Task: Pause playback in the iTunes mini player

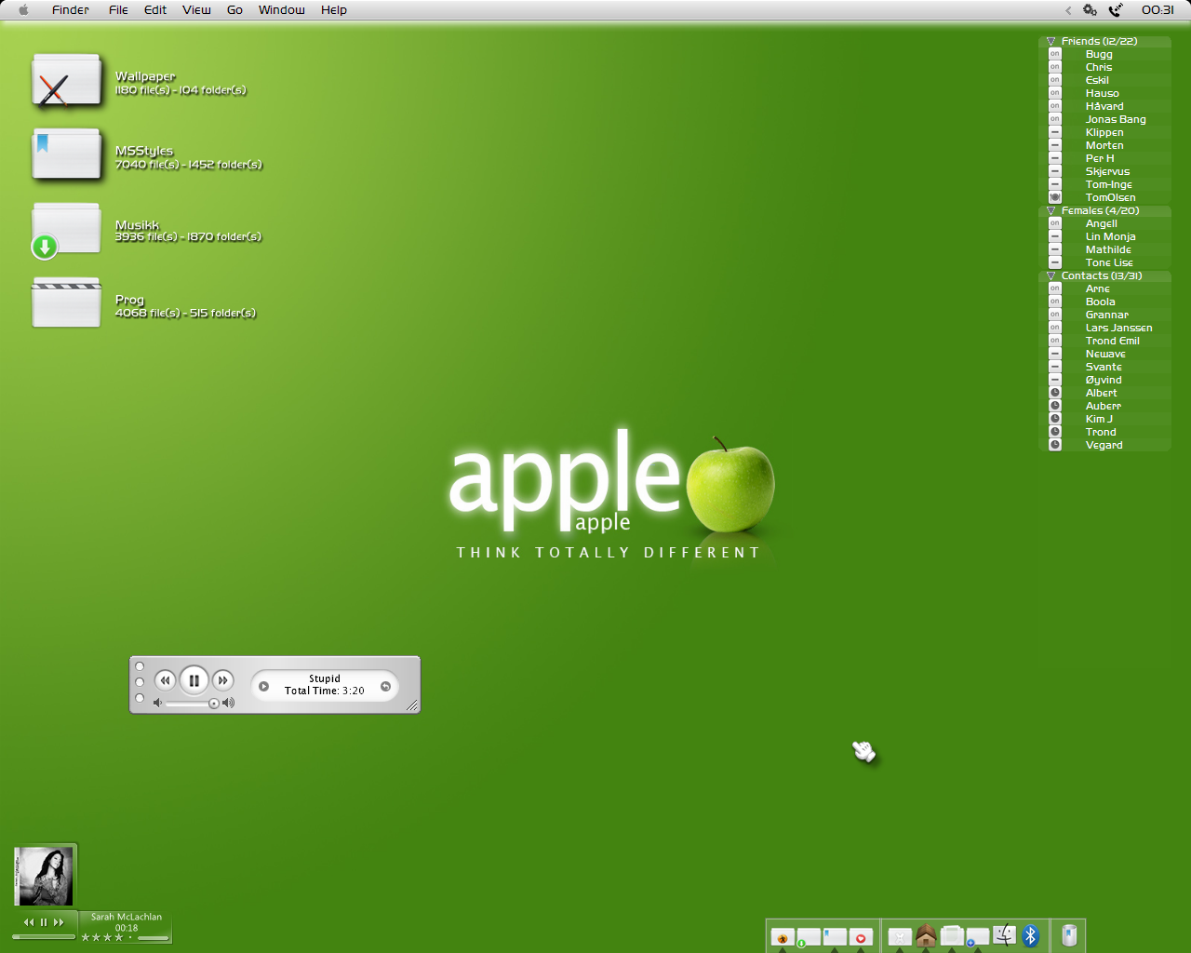Action: 194,680
